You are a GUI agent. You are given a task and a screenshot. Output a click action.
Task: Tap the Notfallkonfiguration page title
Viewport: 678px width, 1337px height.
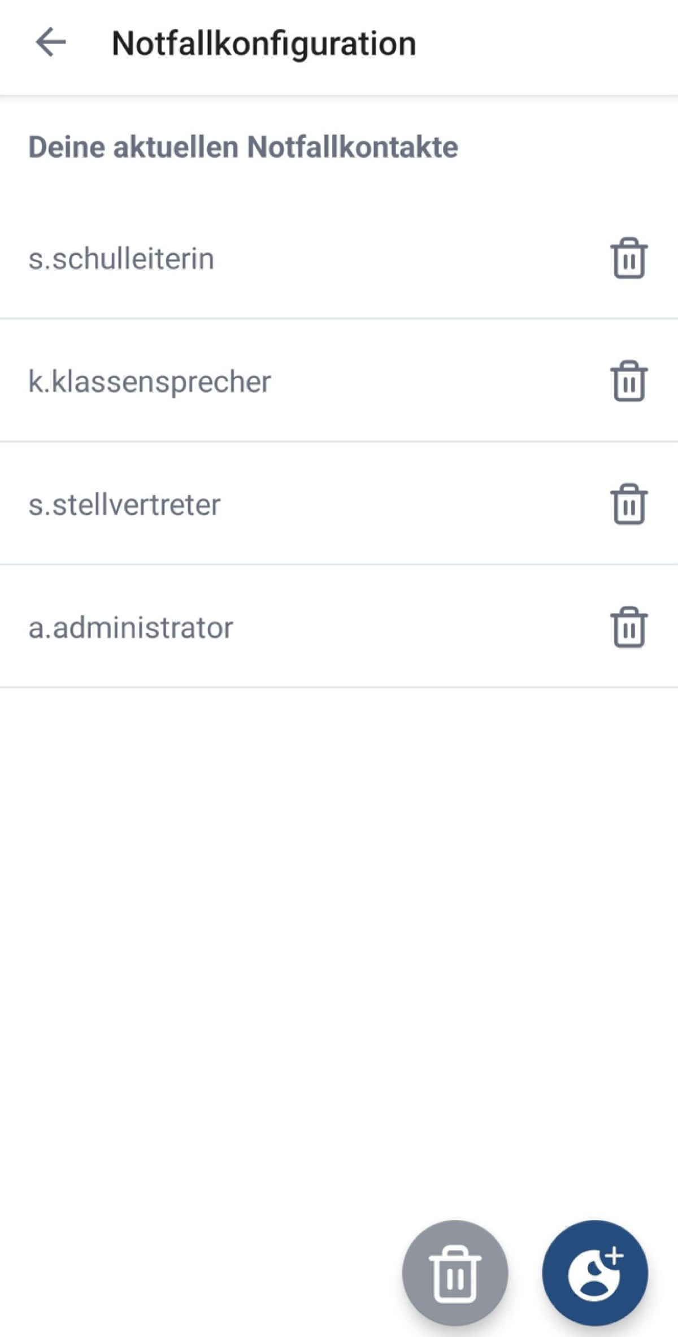(x=264, y=44)
